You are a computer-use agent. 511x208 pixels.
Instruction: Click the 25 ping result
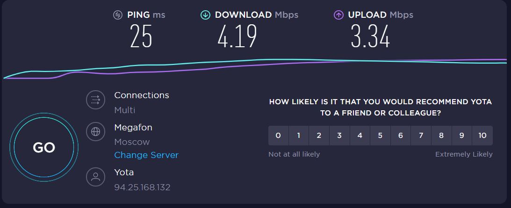[141, 36]
